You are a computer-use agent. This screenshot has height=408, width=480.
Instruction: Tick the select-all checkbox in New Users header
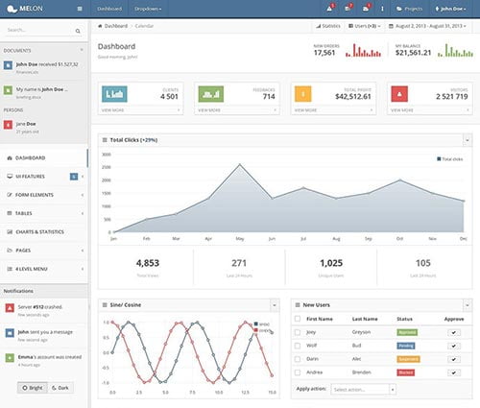coord(298,319)
